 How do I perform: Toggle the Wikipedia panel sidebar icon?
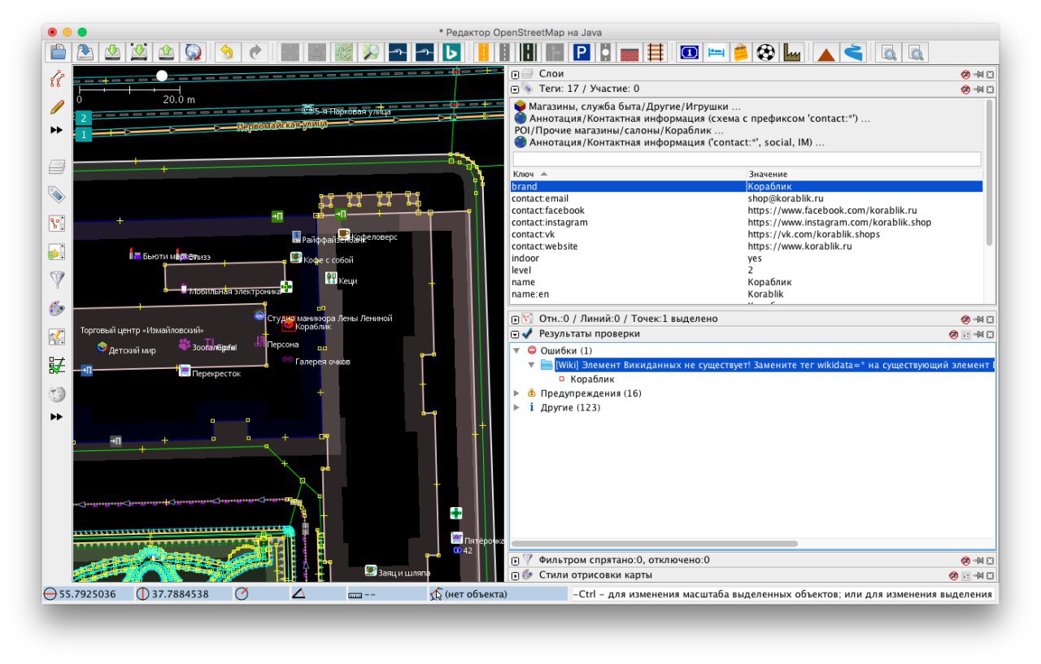click(x=56, y=394)
